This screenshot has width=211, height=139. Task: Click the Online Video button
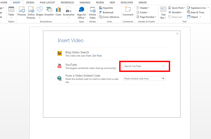point(93,13)
